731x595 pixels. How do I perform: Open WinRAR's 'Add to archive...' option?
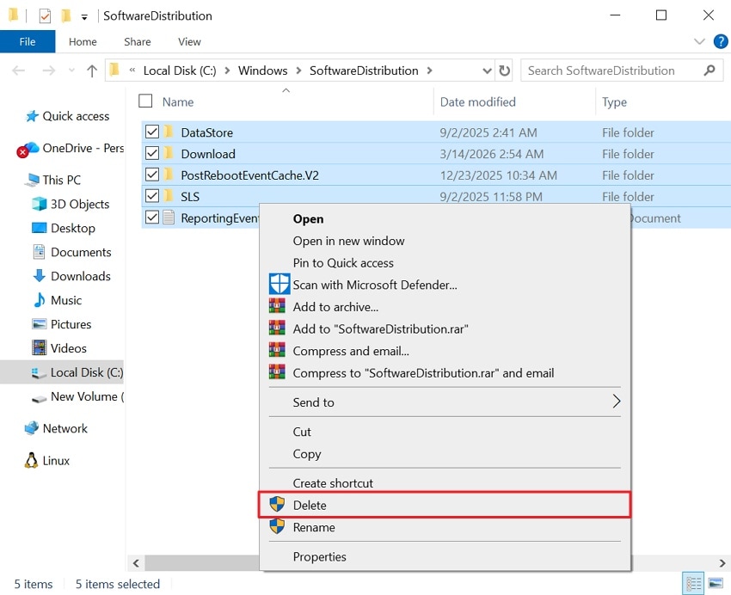(334, 306)
